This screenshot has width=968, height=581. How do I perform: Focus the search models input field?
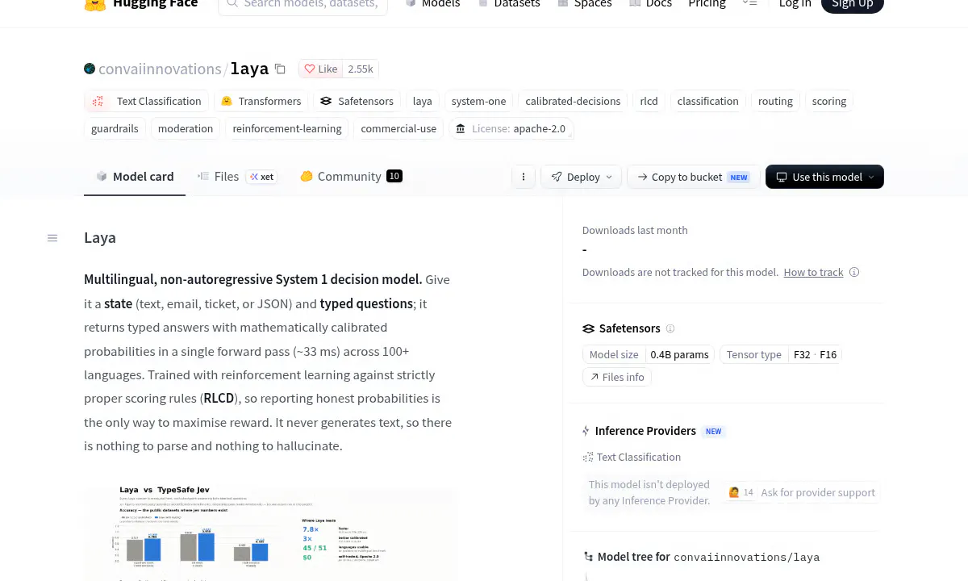[302, 4]
